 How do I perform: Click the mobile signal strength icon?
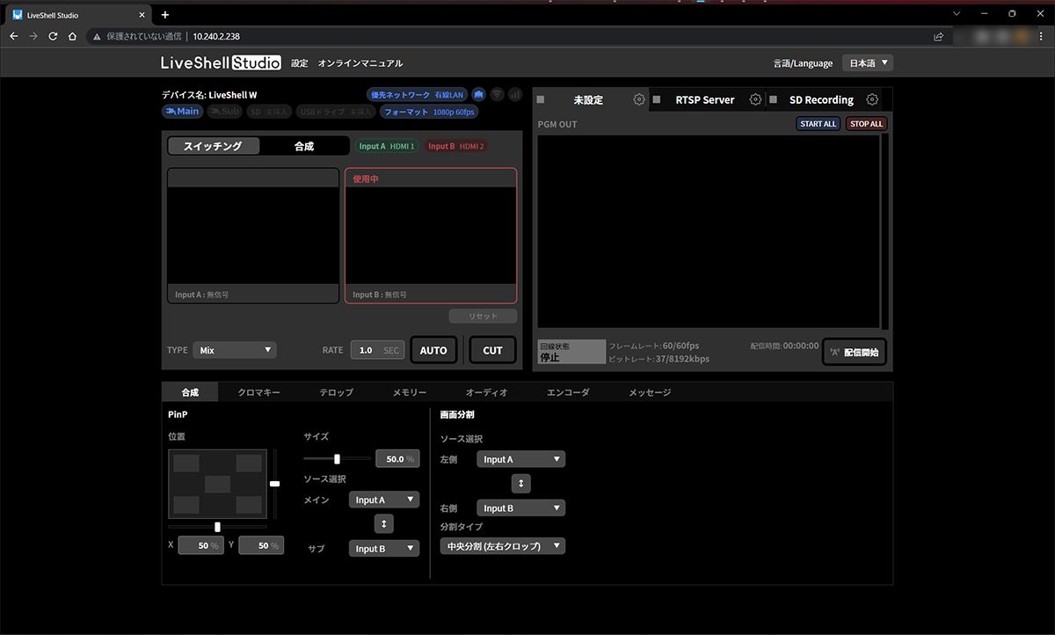coord(515,94)
